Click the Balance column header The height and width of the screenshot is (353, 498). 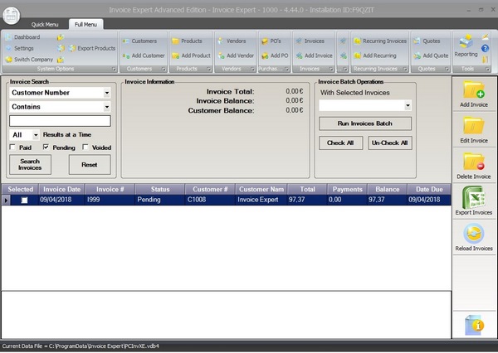pyautogui.click(x=387, y=190)
